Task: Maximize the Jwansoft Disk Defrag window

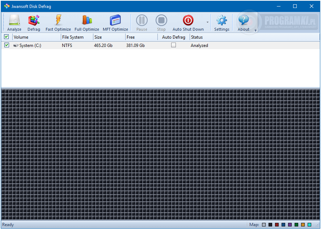Action: pyautogui.click(x=295, y=6)
